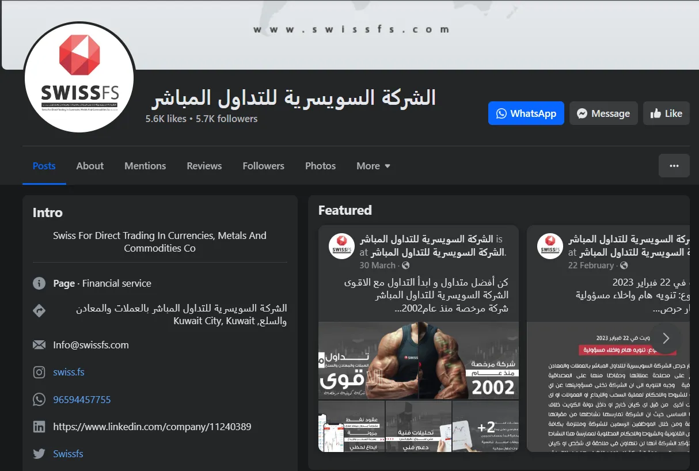Click the envelope icon beside Info@swissfs.com
Image resolution: width=699 pixels, height=471 pixels.
[x=39, y=345]
